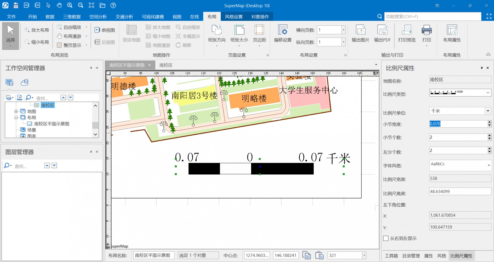The image size is (494, 262).
Task: Select 南校区平面示意图 in workspace tree
Action: (x=52, y=124)
